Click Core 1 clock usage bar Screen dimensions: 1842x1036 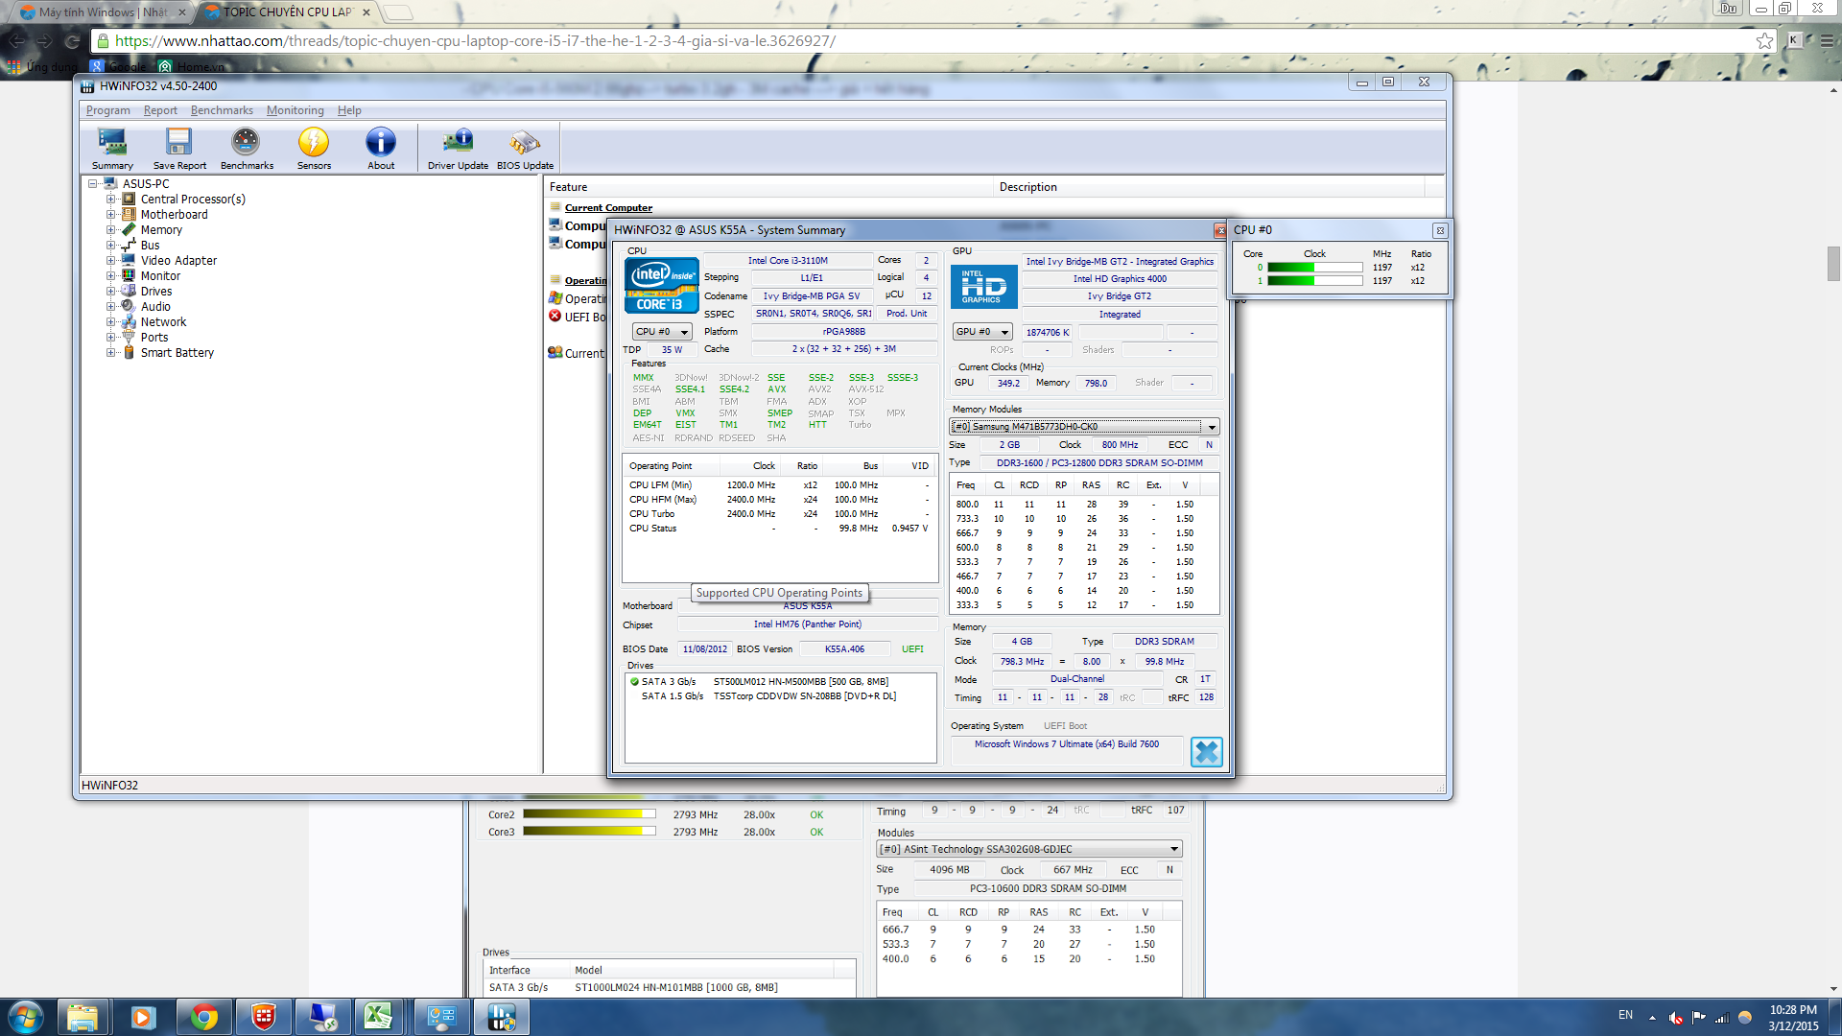[1314, 281]
